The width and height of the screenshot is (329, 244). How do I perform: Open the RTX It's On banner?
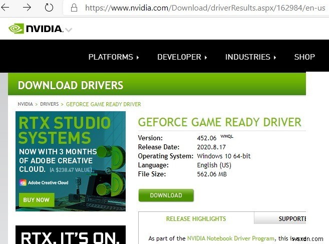pos(70,235)
